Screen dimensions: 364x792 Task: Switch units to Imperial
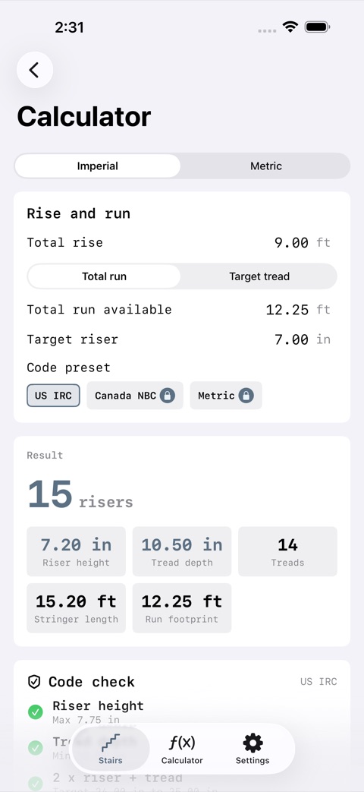tap(97, 166)
